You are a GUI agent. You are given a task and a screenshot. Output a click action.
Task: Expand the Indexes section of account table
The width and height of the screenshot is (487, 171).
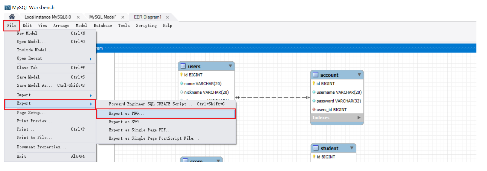pyautogui.click(x=359, y=118)
